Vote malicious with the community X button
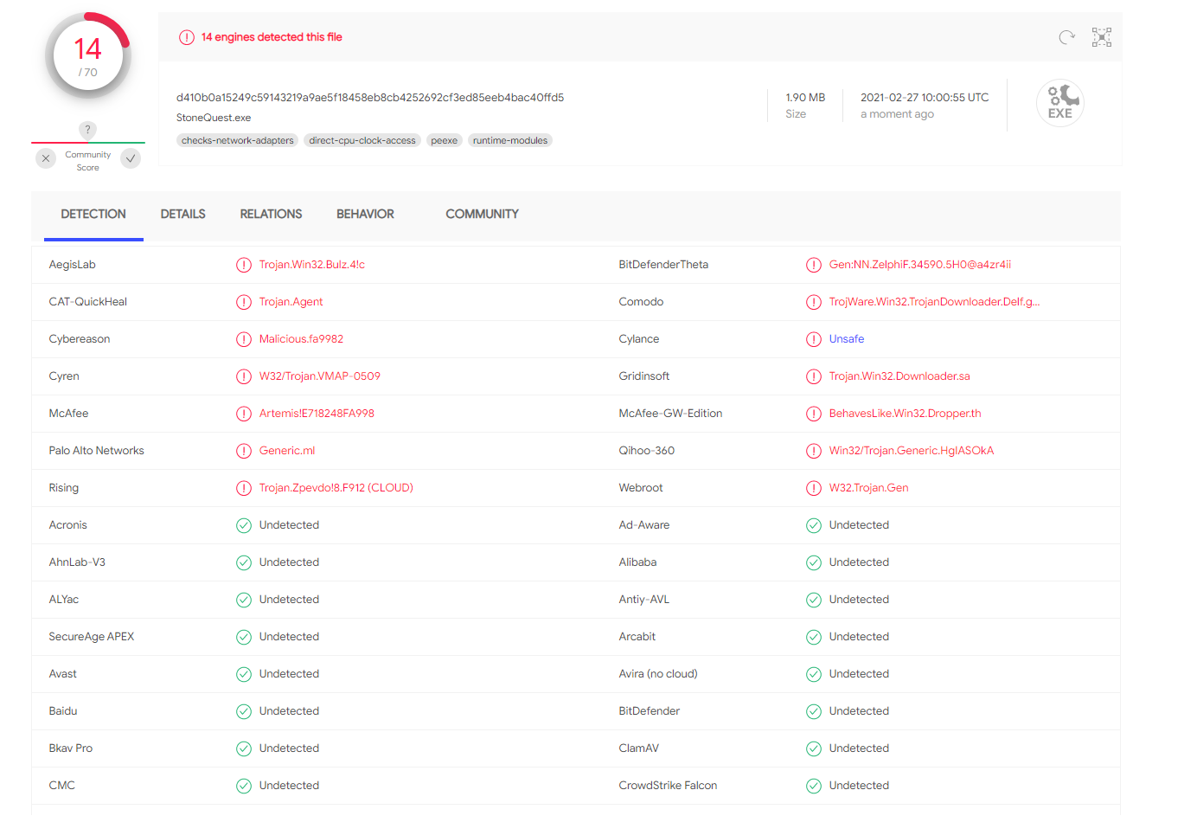Image resolution: width=1184 pixels, height=835 pixels. tap(46, 158)
